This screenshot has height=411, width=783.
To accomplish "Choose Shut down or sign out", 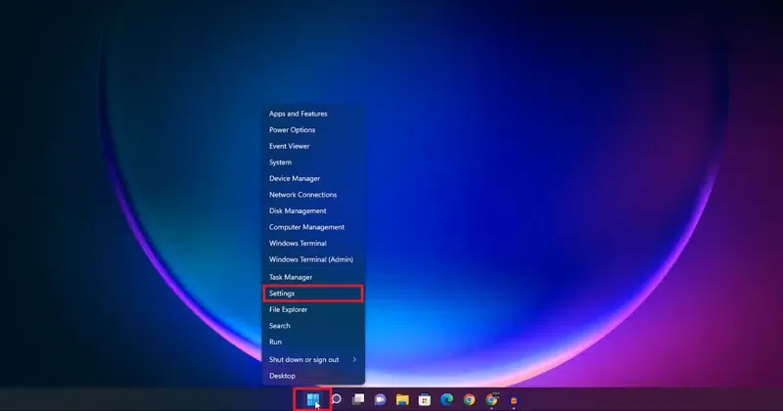I will [x=313, y=359].
